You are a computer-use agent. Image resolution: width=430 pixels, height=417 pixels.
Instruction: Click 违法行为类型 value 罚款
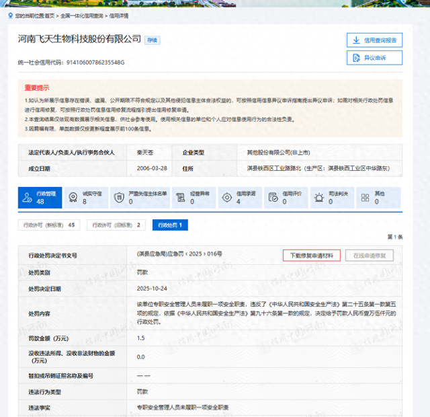pos(142,391)
